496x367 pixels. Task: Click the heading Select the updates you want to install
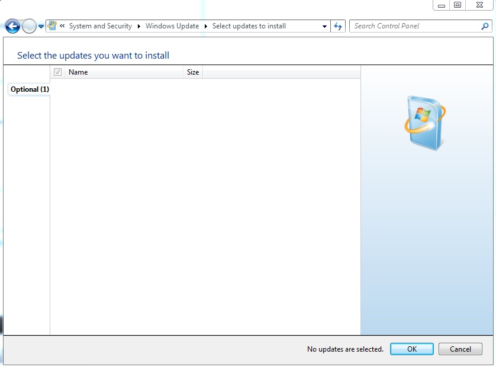point(93,56)
